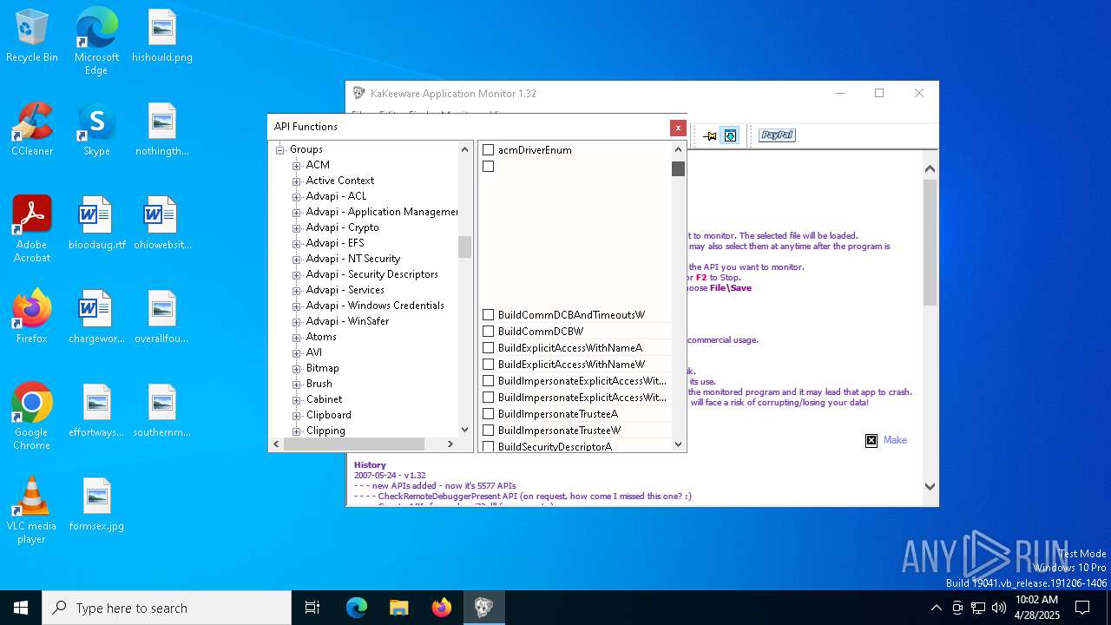This screenshot has height=625, width=1111.
Task: Click the tree horizontal scrollbar right arrow
Action: click(x=450, y=444)
